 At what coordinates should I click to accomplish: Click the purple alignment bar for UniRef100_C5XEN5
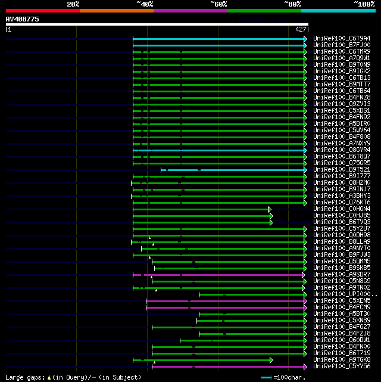(x=225, y=302)
